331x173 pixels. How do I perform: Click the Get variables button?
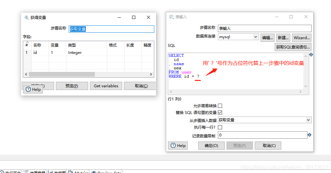pos(106,86)
